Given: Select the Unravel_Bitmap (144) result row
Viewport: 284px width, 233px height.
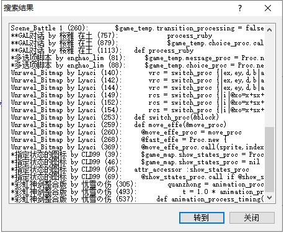Looking at the screenshot, I should coord(137,87).
